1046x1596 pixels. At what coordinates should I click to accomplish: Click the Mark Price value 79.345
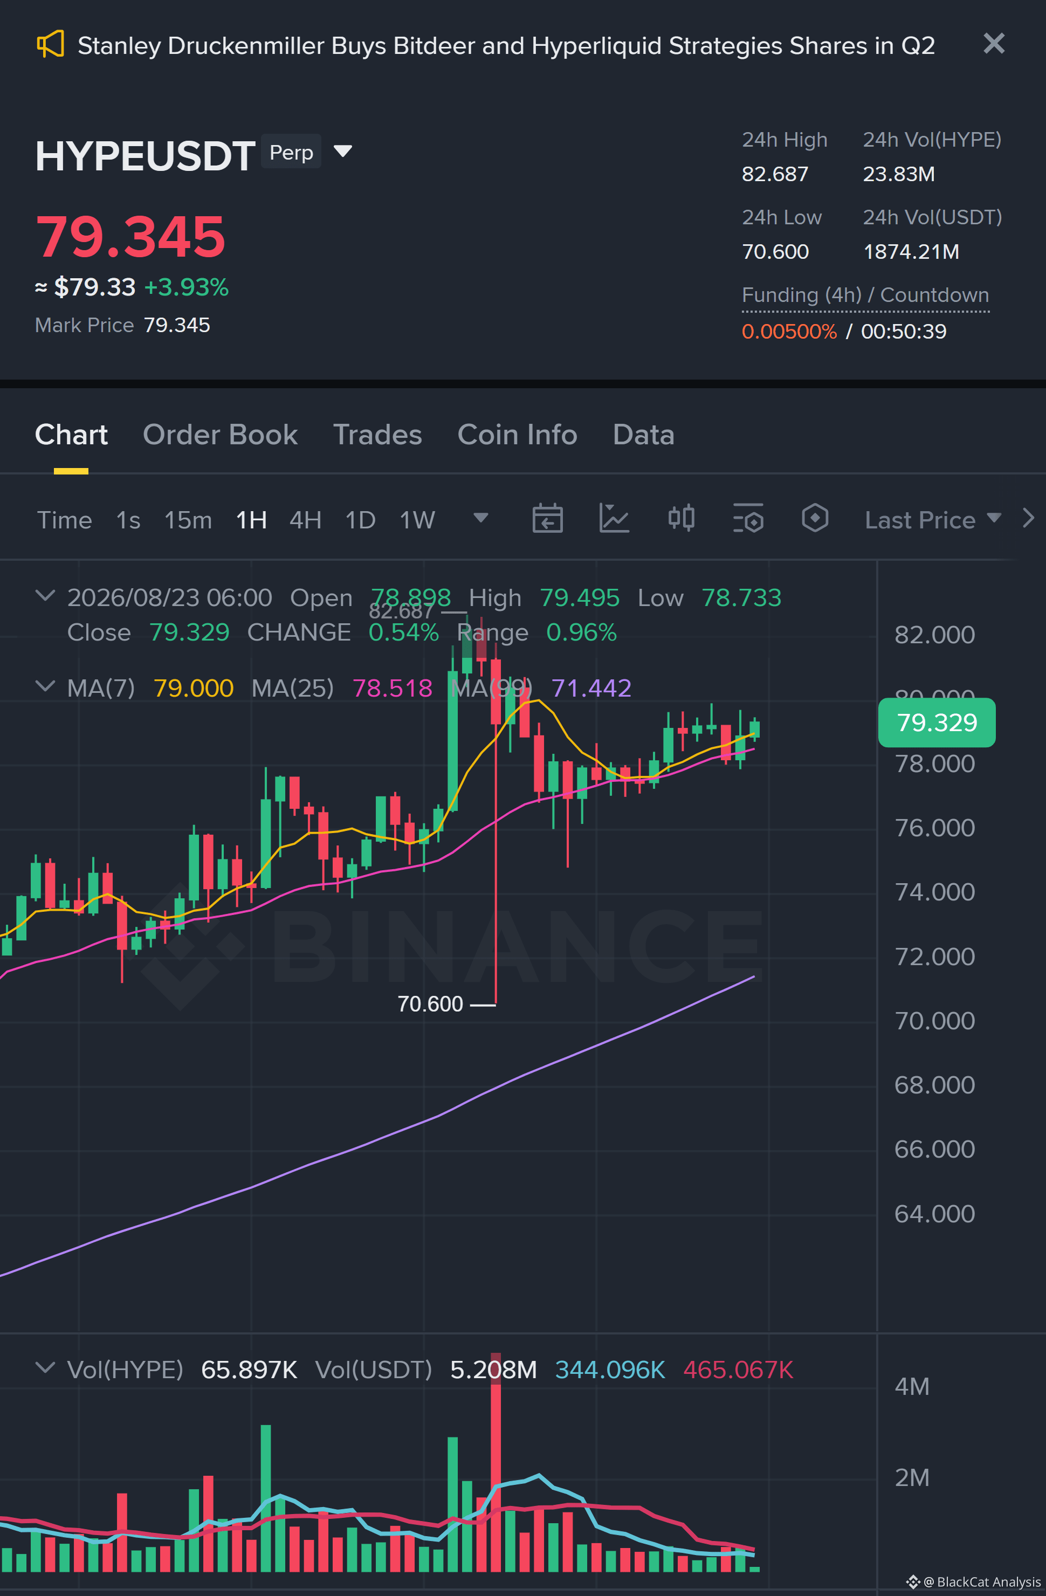(x=177, y=325)
